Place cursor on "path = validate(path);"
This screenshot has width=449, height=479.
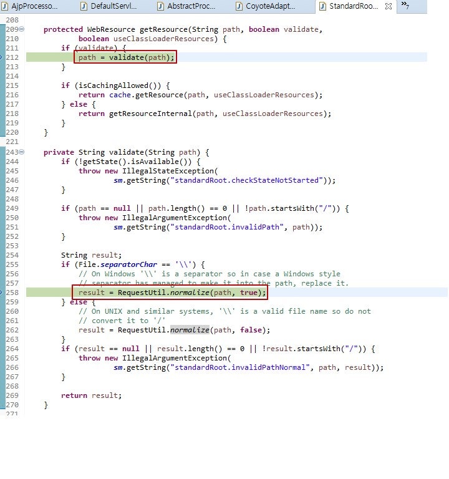[x=126, y=57]
